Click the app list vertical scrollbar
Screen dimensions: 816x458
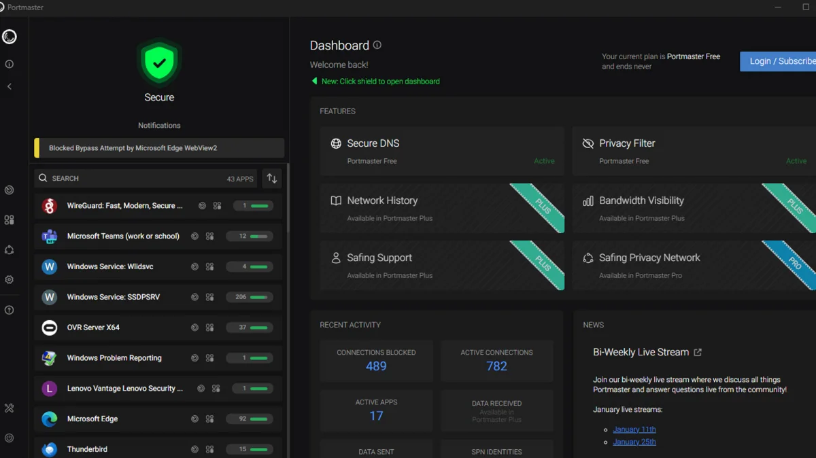click(288, 197)
